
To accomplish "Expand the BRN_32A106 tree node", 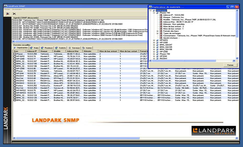I will (x=154, y=49).
